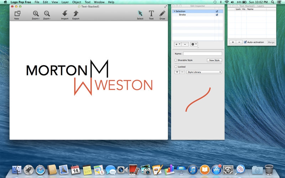Open the Logo Pop Free application menu

coord(21,2)
